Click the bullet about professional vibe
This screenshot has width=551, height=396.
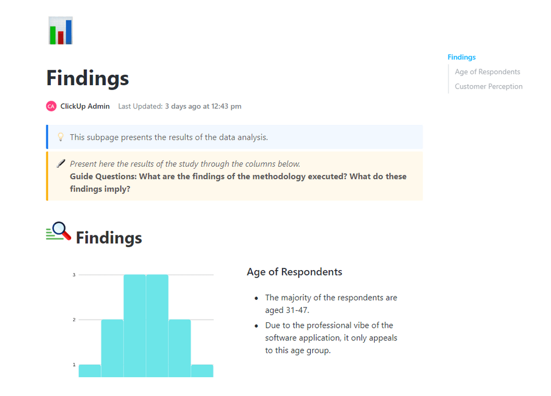click(331, 338)
